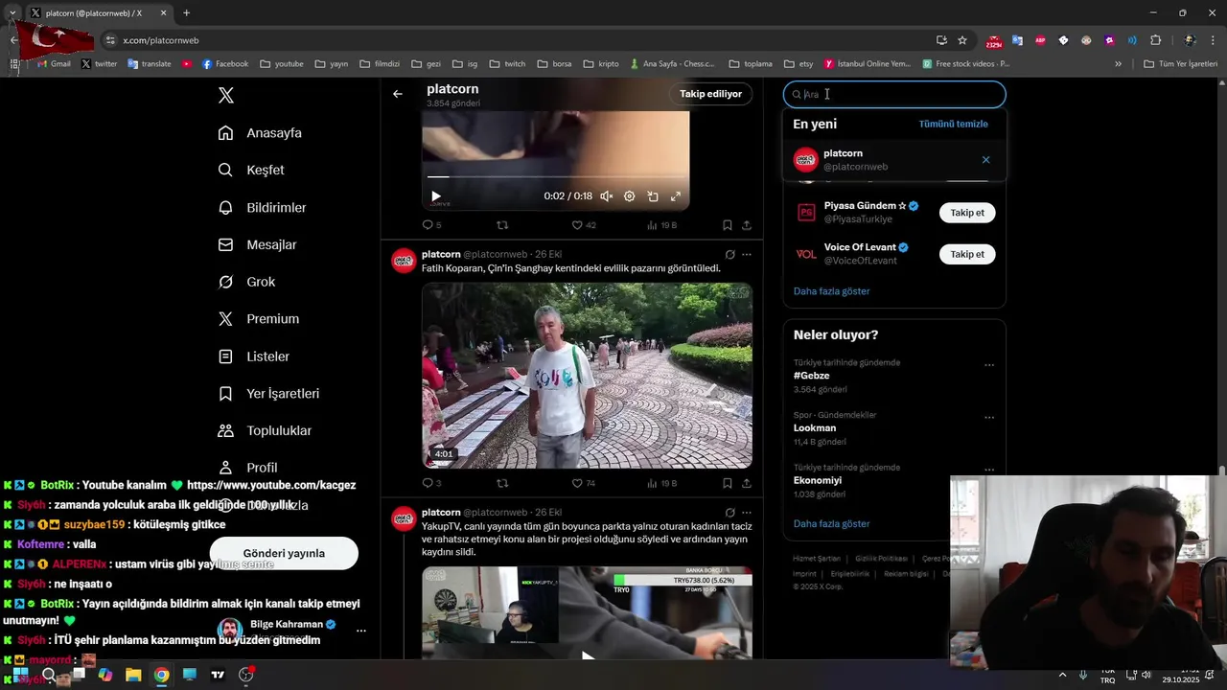Open the borsa bookmarks folder
The height and width of the screenshot is (690, 1227).
pos(554,64)
